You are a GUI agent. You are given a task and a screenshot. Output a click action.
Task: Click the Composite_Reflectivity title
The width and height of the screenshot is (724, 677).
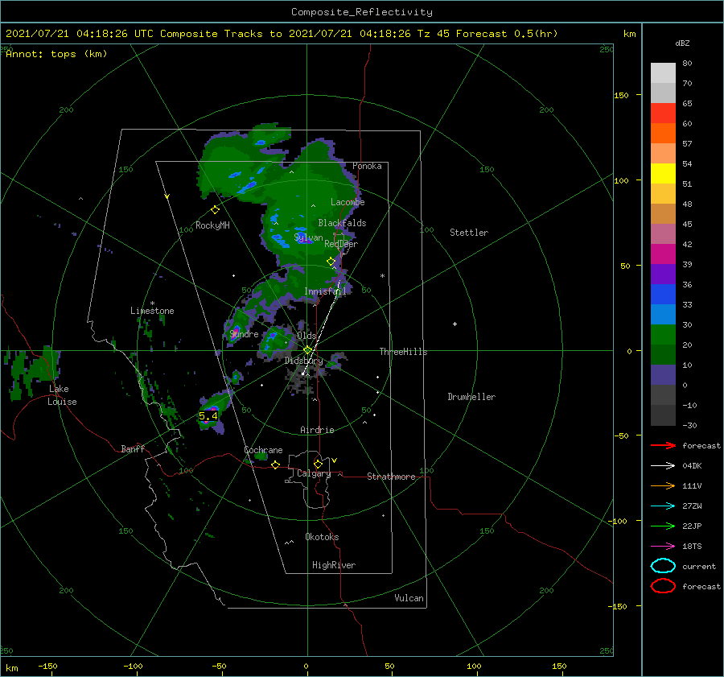(x=362, y=12)
